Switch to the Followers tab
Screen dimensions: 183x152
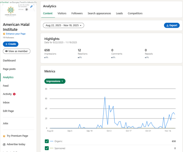pos(77,13)
